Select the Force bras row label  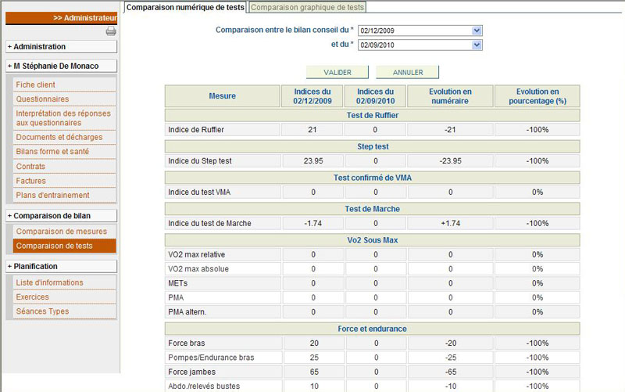(x=186, y=343)
